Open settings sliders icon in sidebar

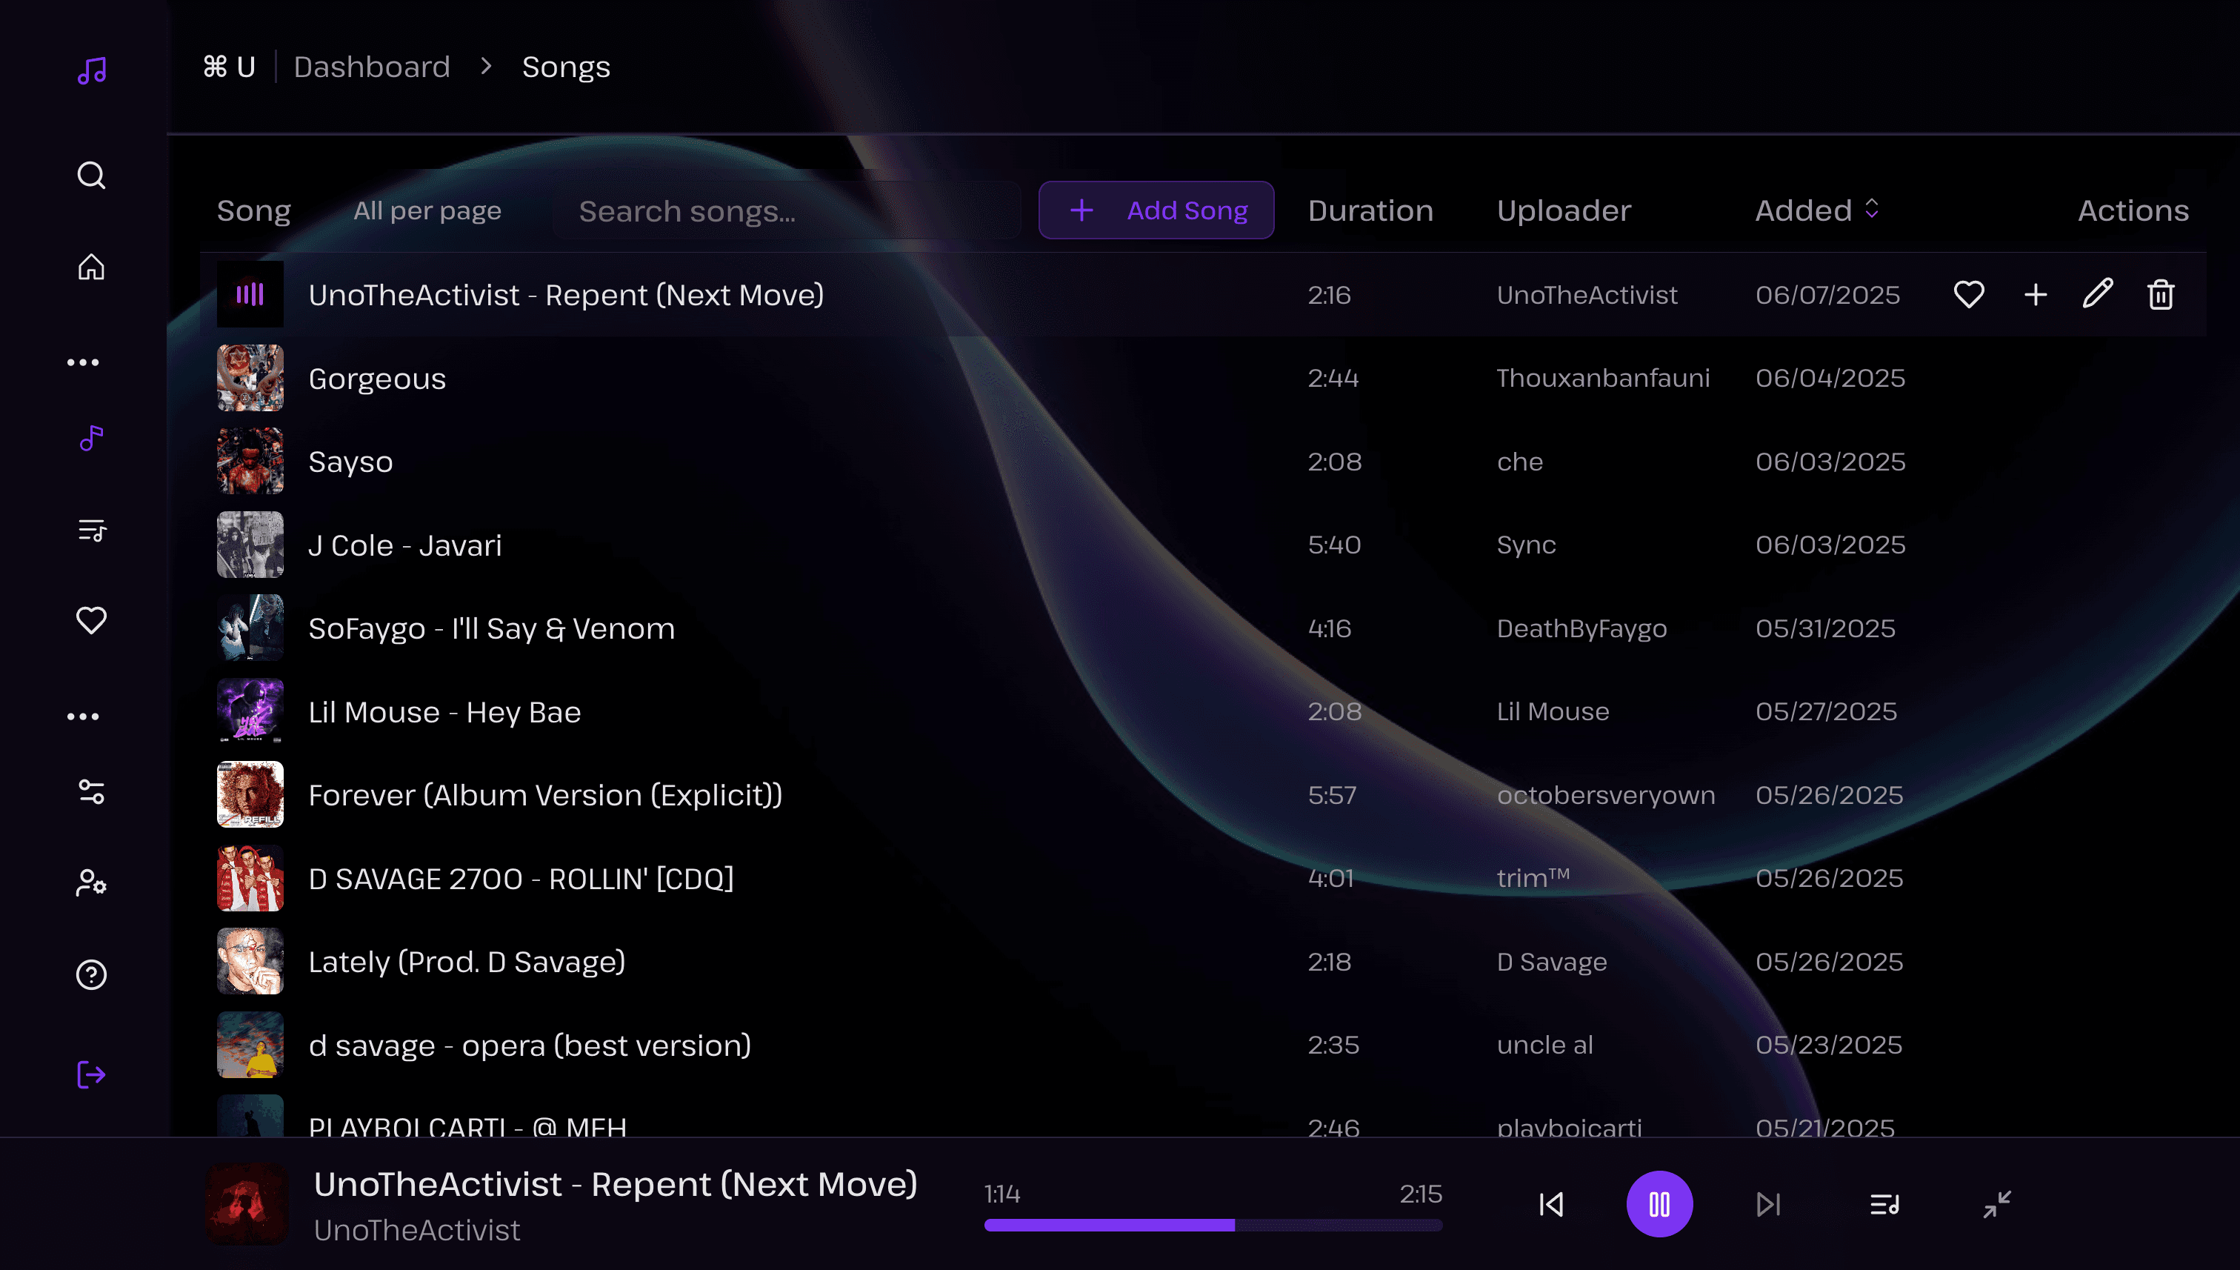tap(92, 791)
